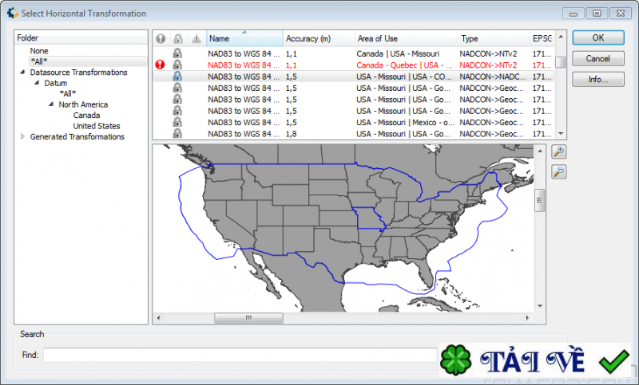The image size is (639, 385).
Task: Select the USA - Missouri | USA - CO... area cell
Action: (x=404, y=77)
